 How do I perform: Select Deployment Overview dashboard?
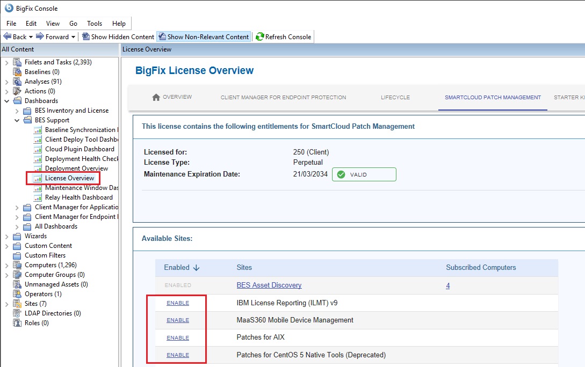click(x=76, y=168)
